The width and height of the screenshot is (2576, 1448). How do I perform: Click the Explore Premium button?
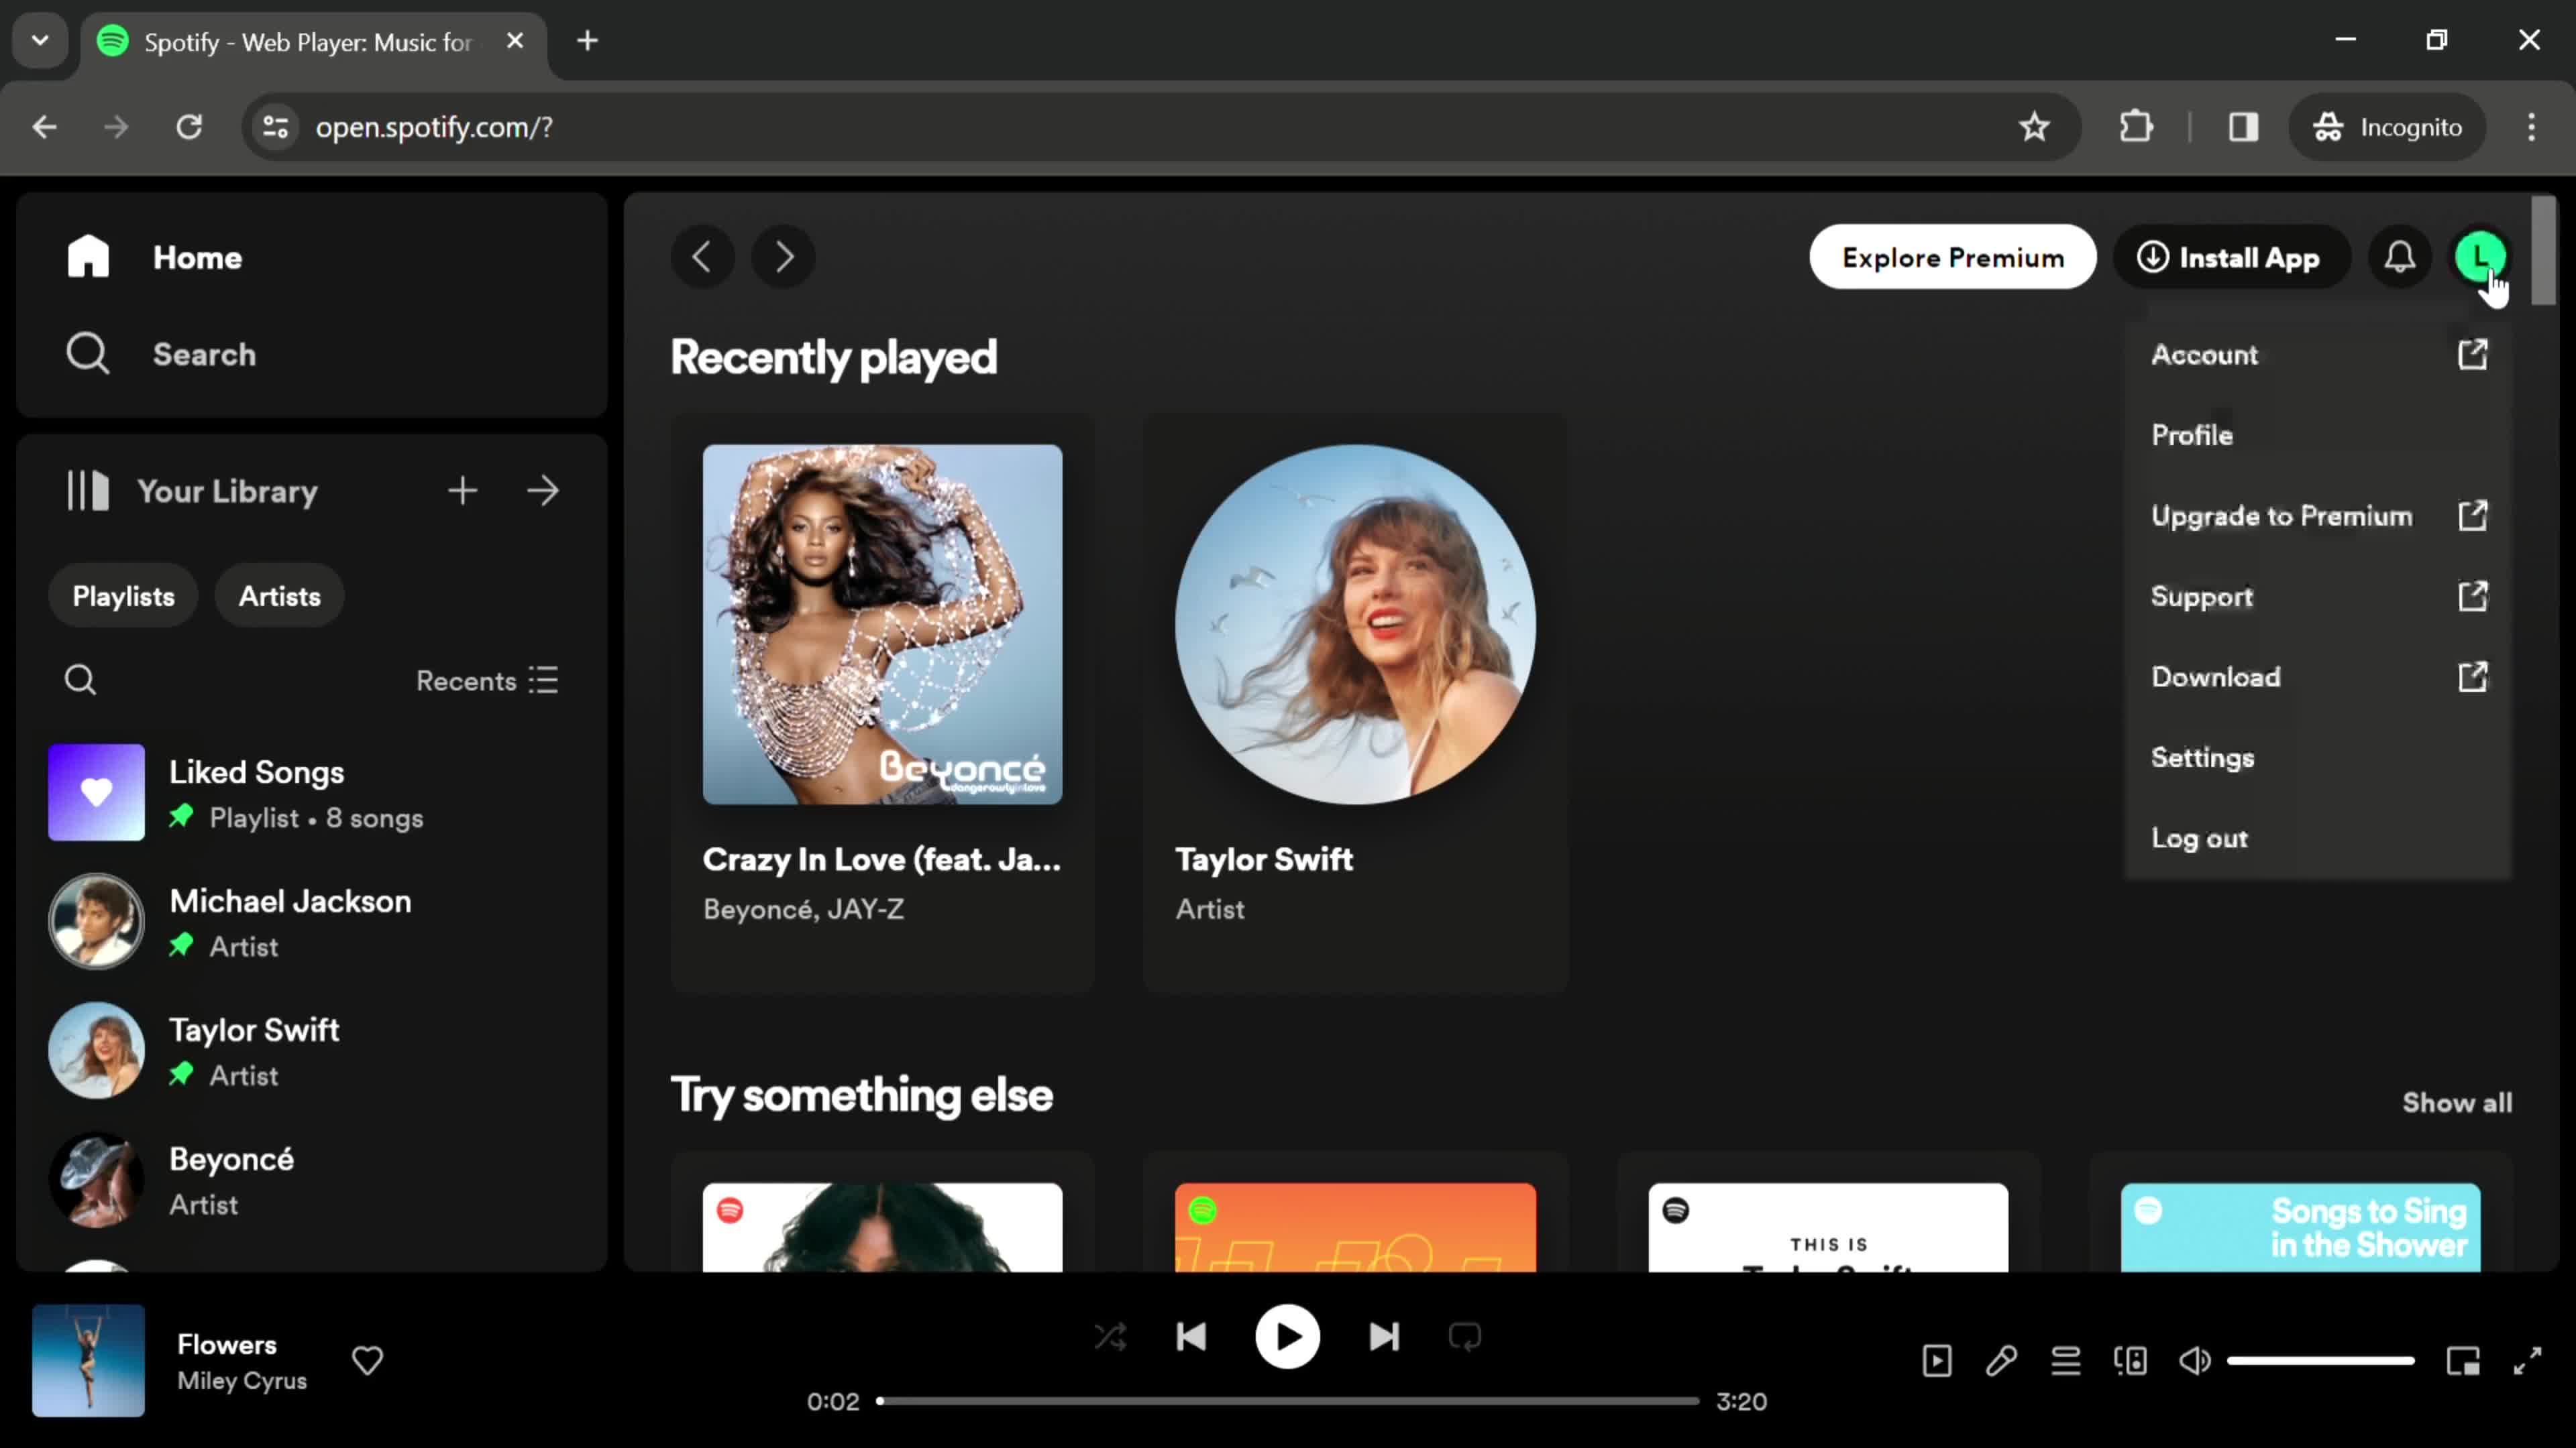[1952, 257]
